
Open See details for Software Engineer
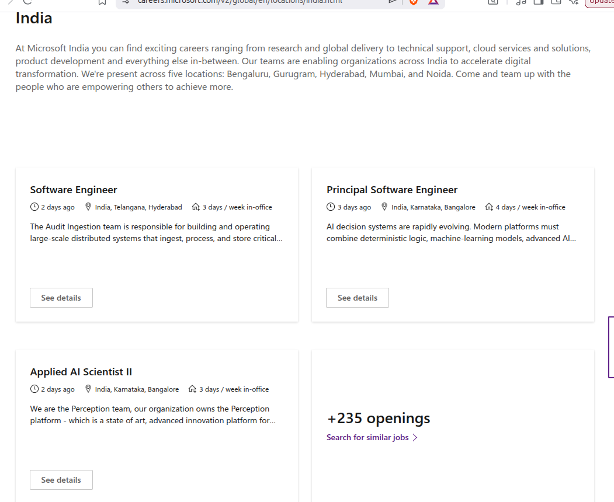pyautogui.click(x=61, y=298)
